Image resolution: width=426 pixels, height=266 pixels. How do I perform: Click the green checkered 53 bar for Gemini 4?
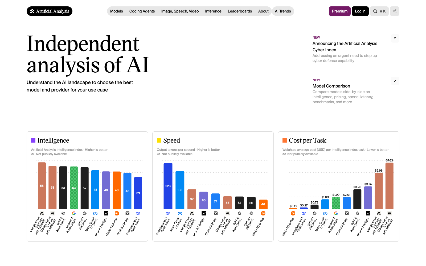click(x=74, y=188)
